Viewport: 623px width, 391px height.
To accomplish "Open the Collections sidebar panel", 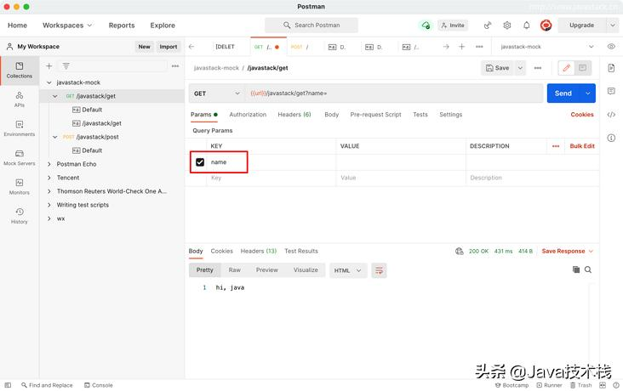I will (19, 71).
